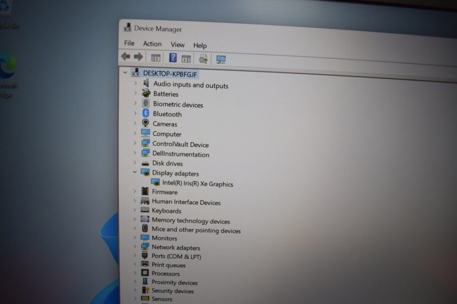The height and width of the screenshot is (304, 457).
Task: Click the Display adapters category icon
Action: tap(145, 172)
